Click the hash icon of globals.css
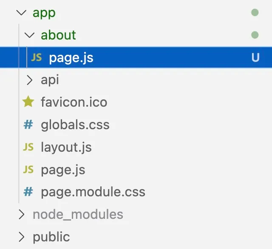The image size is (272, 249). click(28, 124)
